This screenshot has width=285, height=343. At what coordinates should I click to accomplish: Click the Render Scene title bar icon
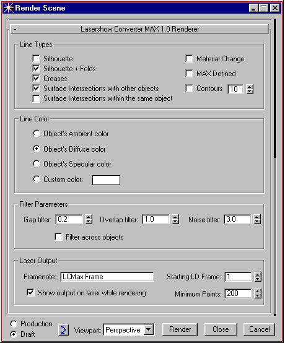[8, 8]
